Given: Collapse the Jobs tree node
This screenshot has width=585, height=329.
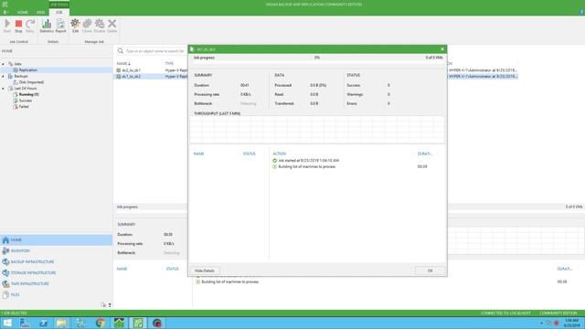Looking at the screenshot, I should pyautogui.click(x=4, y=64).
